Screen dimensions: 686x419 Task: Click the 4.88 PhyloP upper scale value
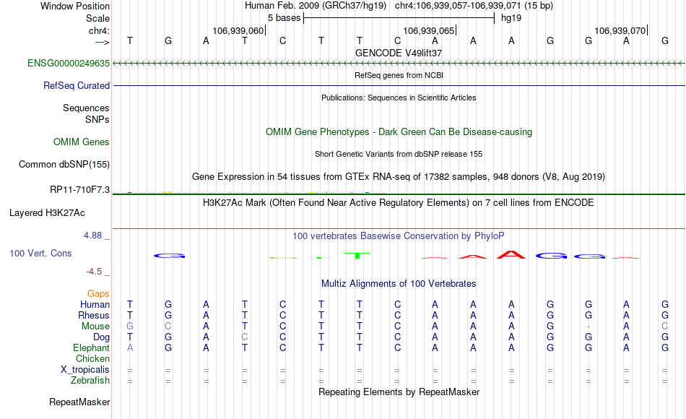pos(92,236)
